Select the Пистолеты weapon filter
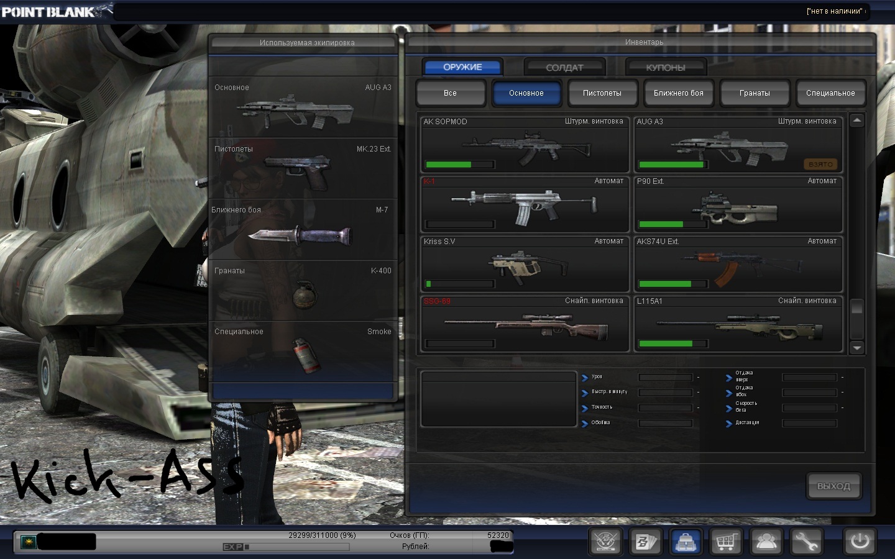The width and height of the screenshot is (895, 559). (602, 93)
